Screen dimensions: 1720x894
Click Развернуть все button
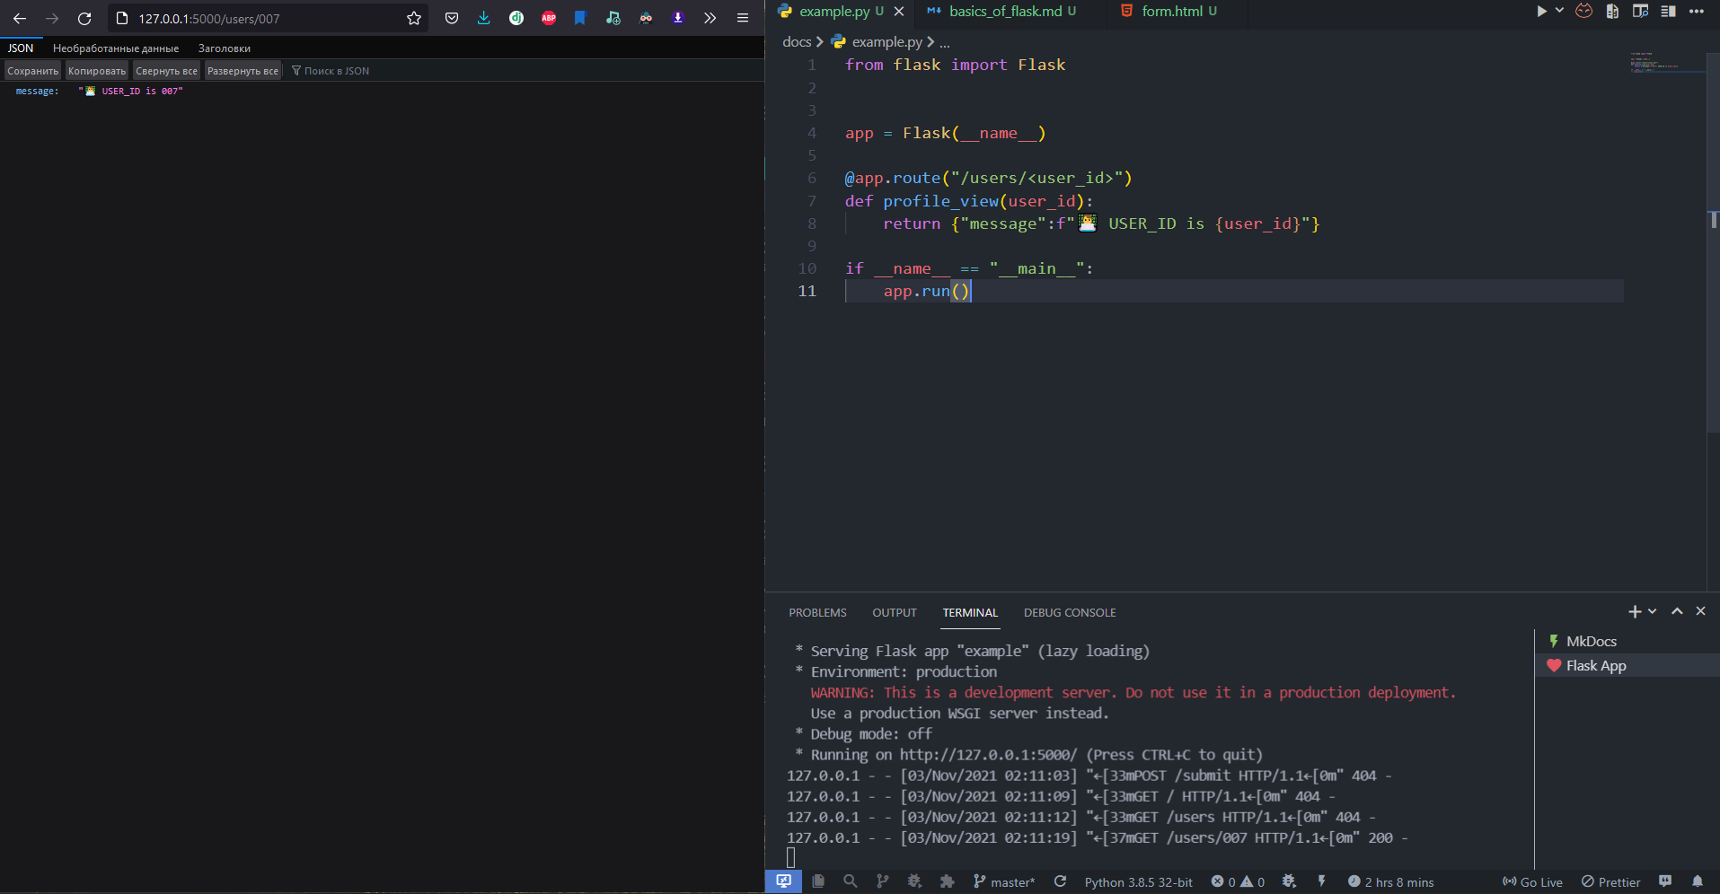243,71
